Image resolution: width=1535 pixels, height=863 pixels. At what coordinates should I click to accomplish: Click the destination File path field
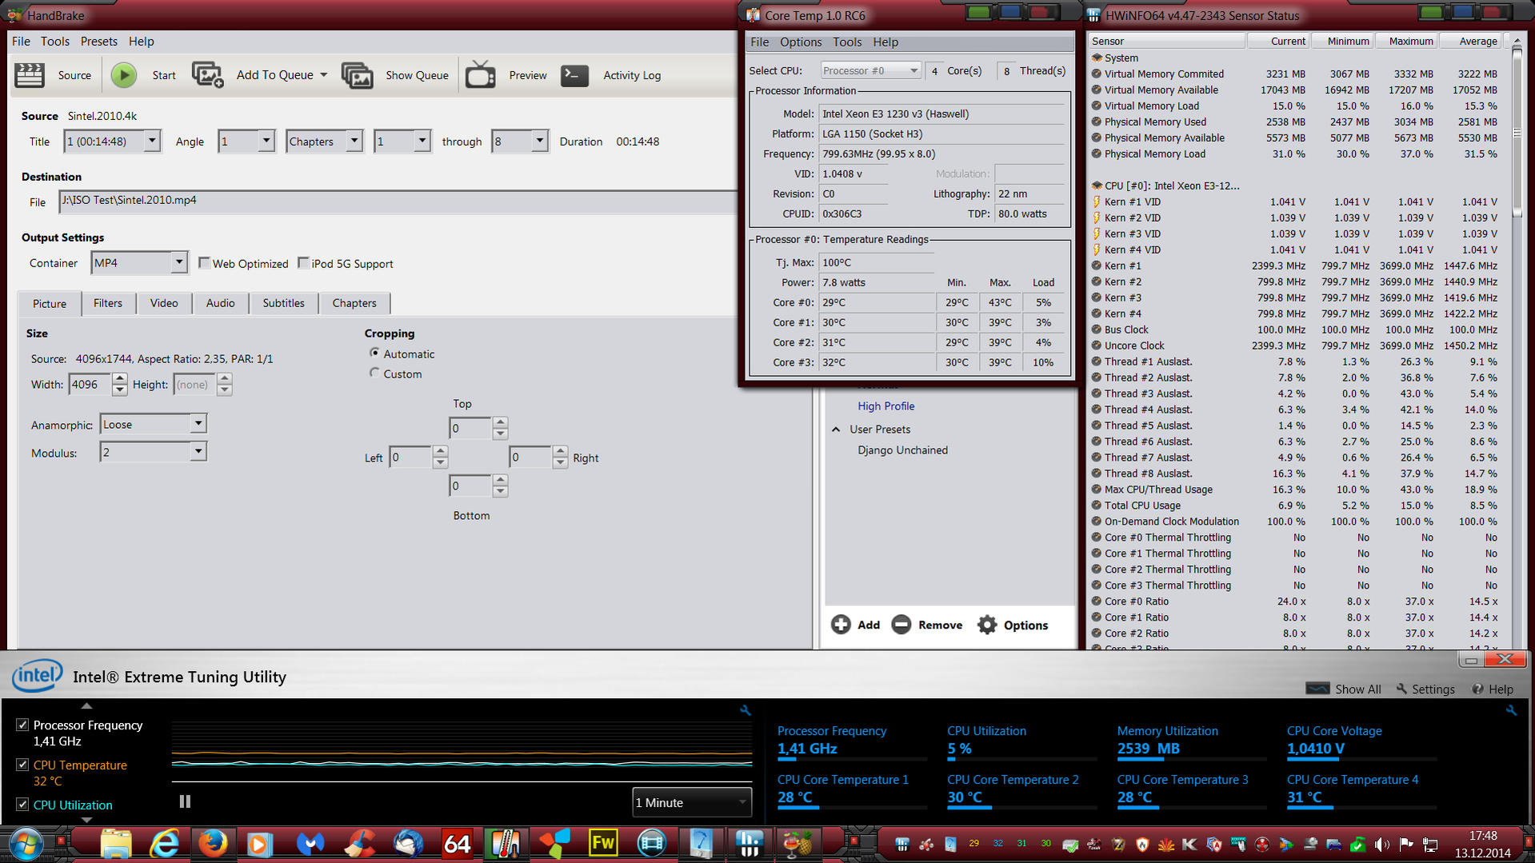(x=398, y=202)
